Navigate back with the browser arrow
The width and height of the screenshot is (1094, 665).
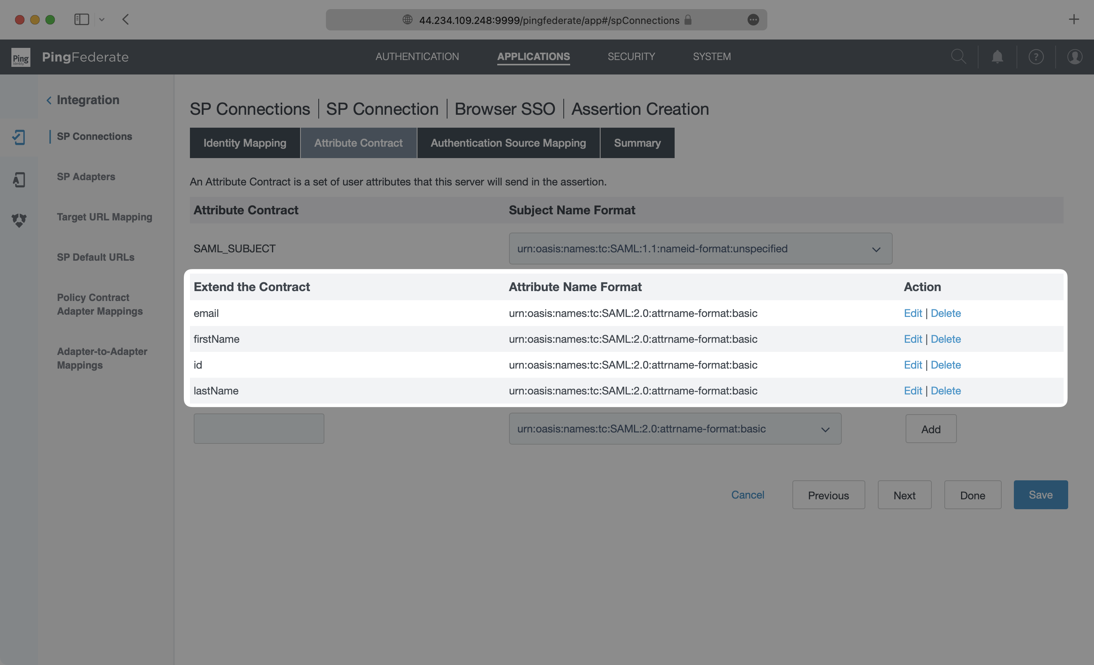pyautogui.click(x=126, y=19)
